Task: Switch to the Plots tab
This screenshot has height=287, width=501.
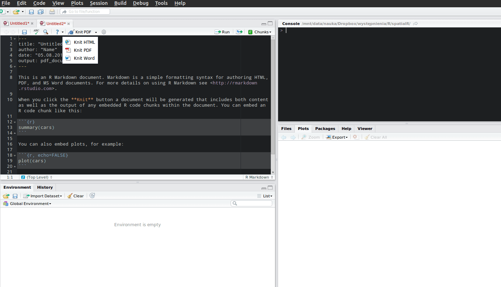Action: coord(303,129)
